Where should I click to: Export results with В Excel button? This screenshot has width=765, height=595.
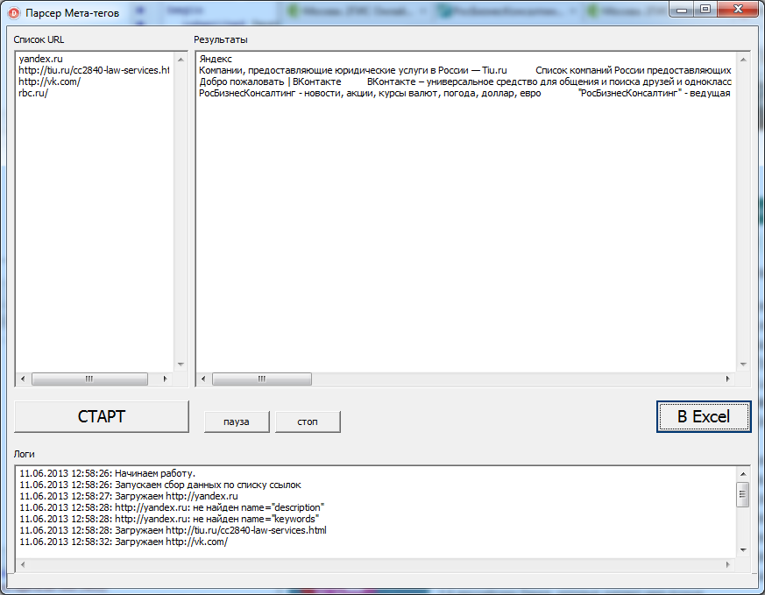click(x=704, y=416)
